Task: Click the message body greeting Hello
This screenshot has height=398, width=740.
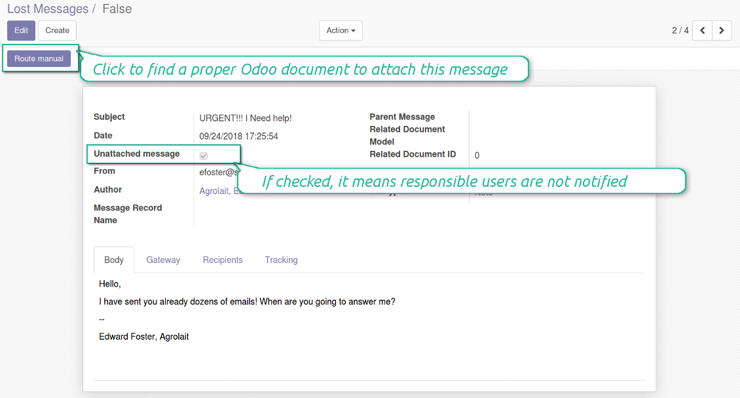Action: click(x=110, y=284)
